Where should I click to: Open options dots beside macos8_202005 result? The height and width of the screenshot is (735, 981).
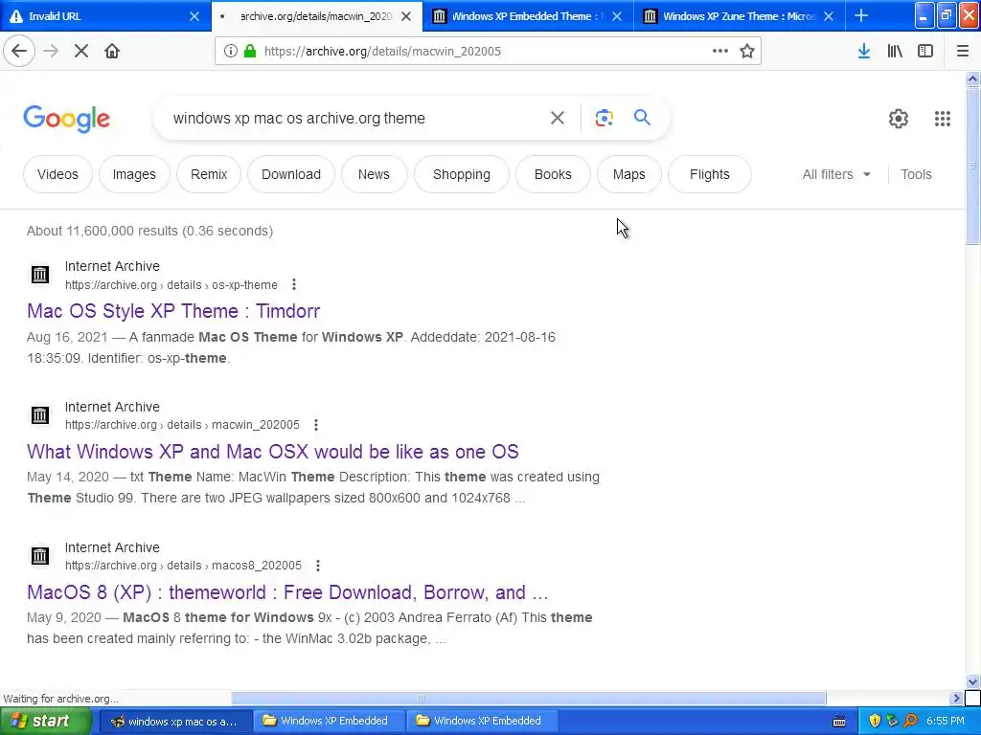318,566
